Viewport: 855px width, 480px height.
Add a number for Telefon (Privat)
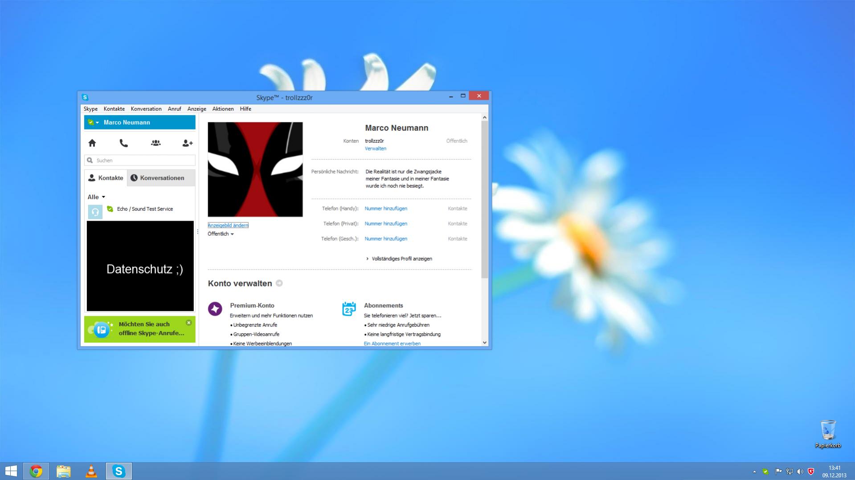click(386, 223)
